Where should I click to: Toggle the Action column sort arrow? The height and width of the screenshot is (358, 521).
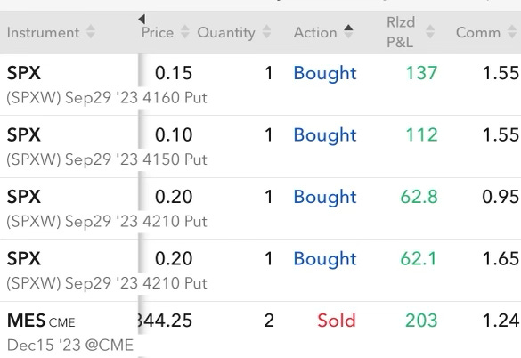[348, 31]
